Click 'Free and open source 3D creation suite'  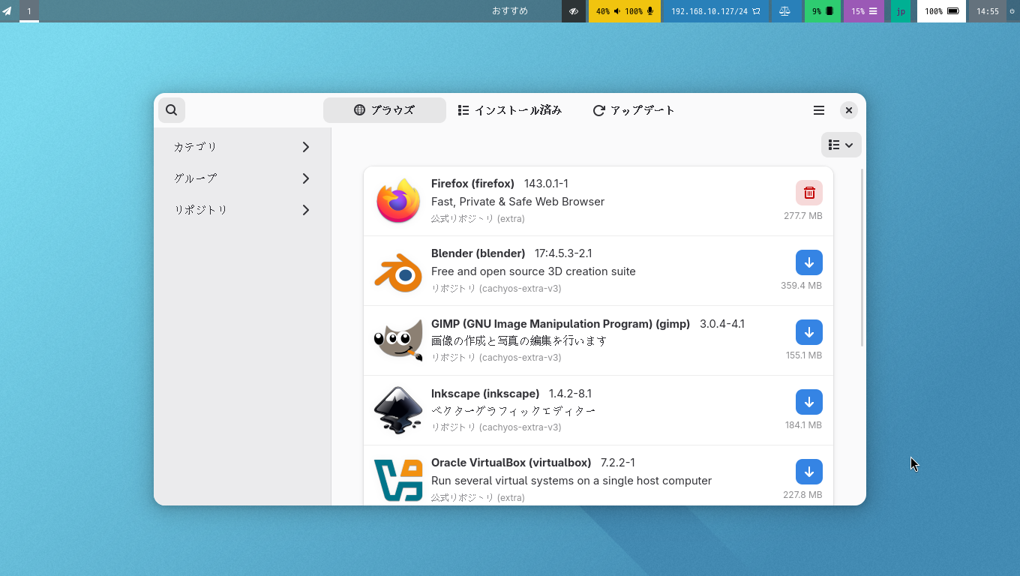(533, 271)
